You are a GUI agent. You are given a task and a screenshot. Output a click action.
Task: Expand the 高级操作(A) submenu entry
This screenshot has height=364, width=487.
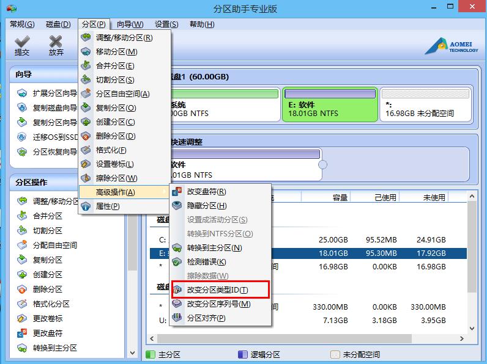[x=124, y=192]
